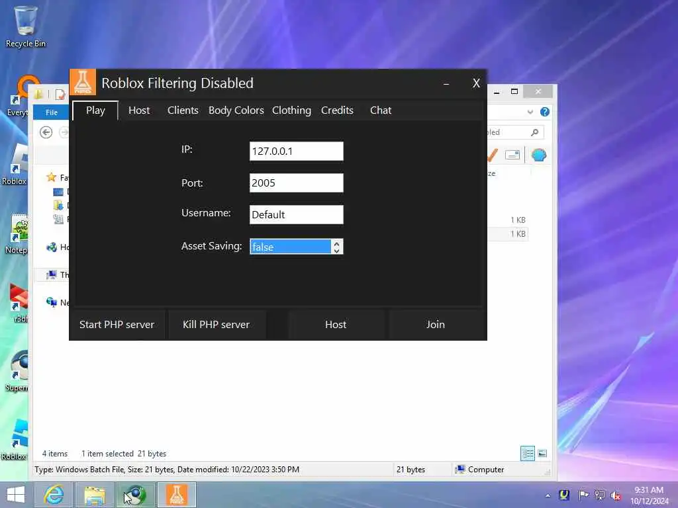Launch Internet Explorer from taskbar
The height and width of the screenshot is (508, 678).
[x=54, y=495]
